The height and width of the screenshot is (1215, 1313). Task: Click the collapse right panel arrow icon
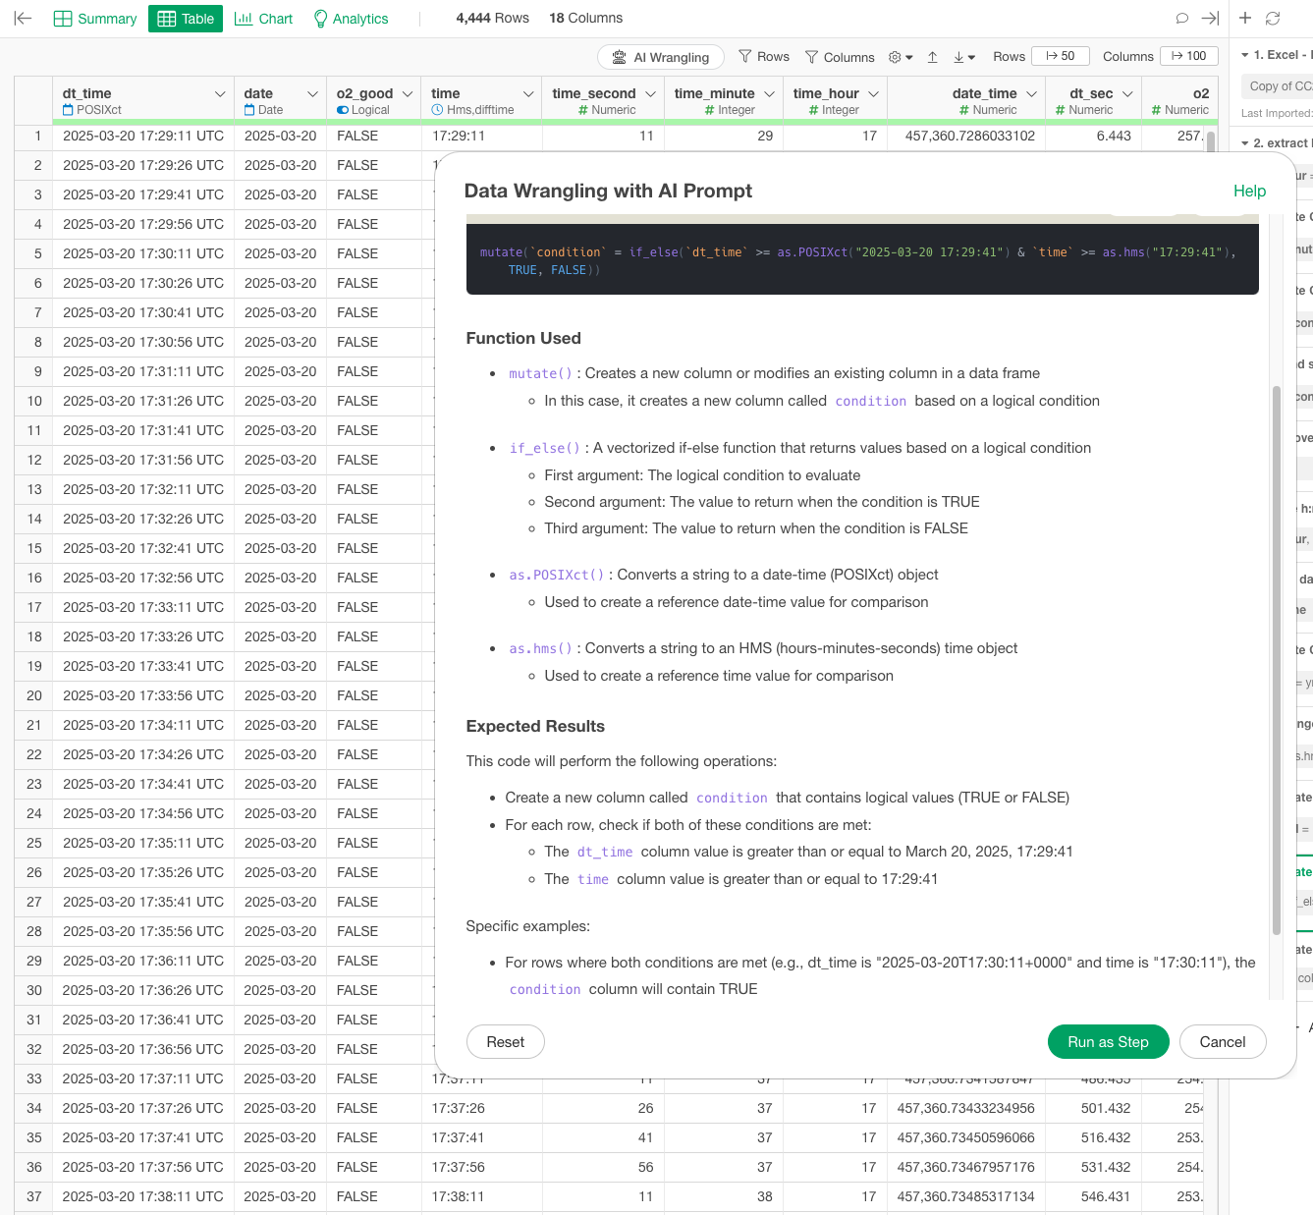[x=1210, y=19]
